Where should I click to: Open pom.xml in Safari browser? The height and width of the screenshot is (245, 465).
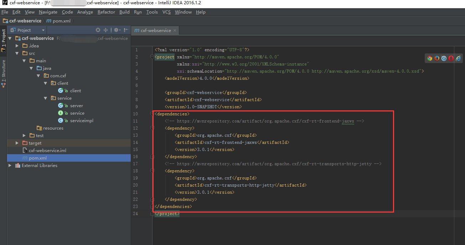(x=444, y=58)
